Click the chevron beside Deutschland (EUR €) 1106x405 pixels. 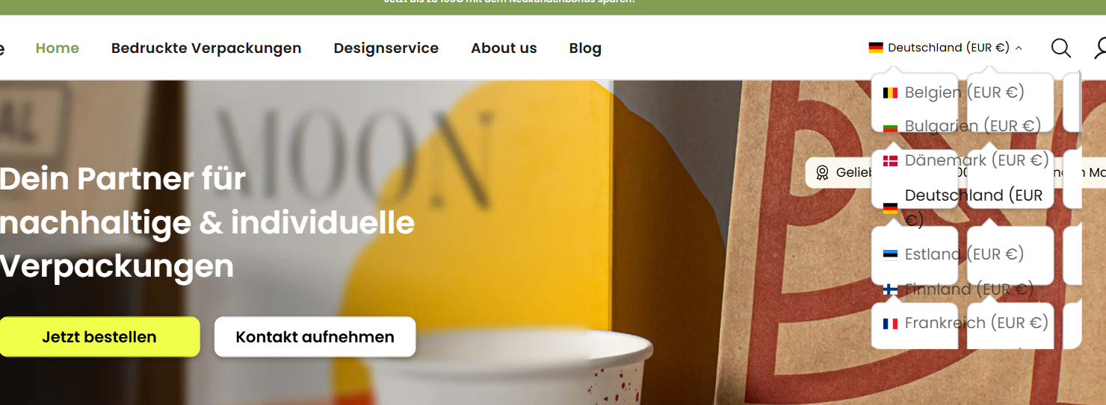[x=1019, y=48]
